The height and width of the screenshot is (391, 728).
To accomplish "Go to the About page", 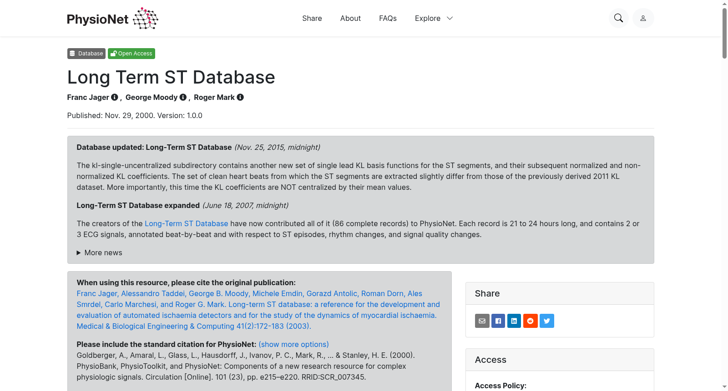I will 350,18.
